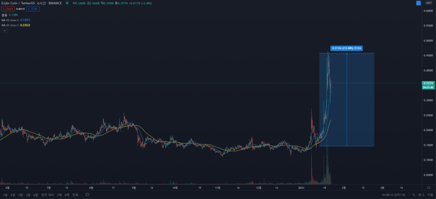The image size is (436, 199).
Task: Collapse the indicator legend with the chevron button
Action: 5,31
